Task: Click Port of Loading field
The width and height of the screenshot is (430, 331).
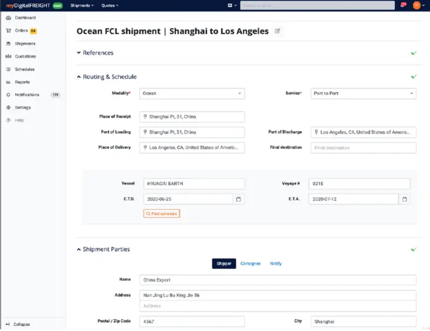Action: 192,132
